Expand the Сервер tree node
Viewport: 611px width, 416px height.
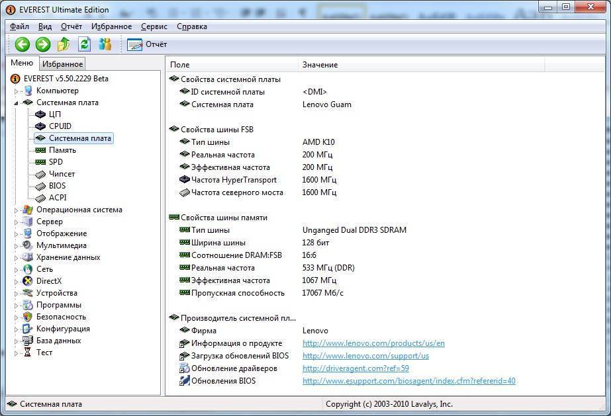pos(16,223)
